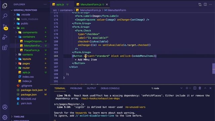The height and width of the screenshot is (121, 215).
Task: Open package-lock.json file
Action: click(32, 90)
